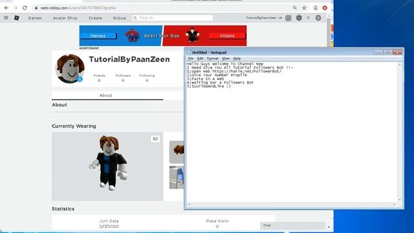
Task: Reload the Roblox profile page
Action: (25, 8)
